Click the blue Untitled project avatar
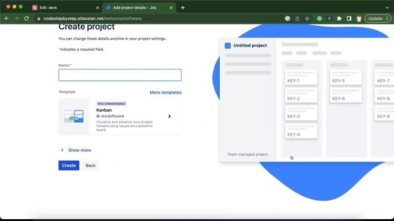Screen dimensions: 394x221 coord(228,45)
